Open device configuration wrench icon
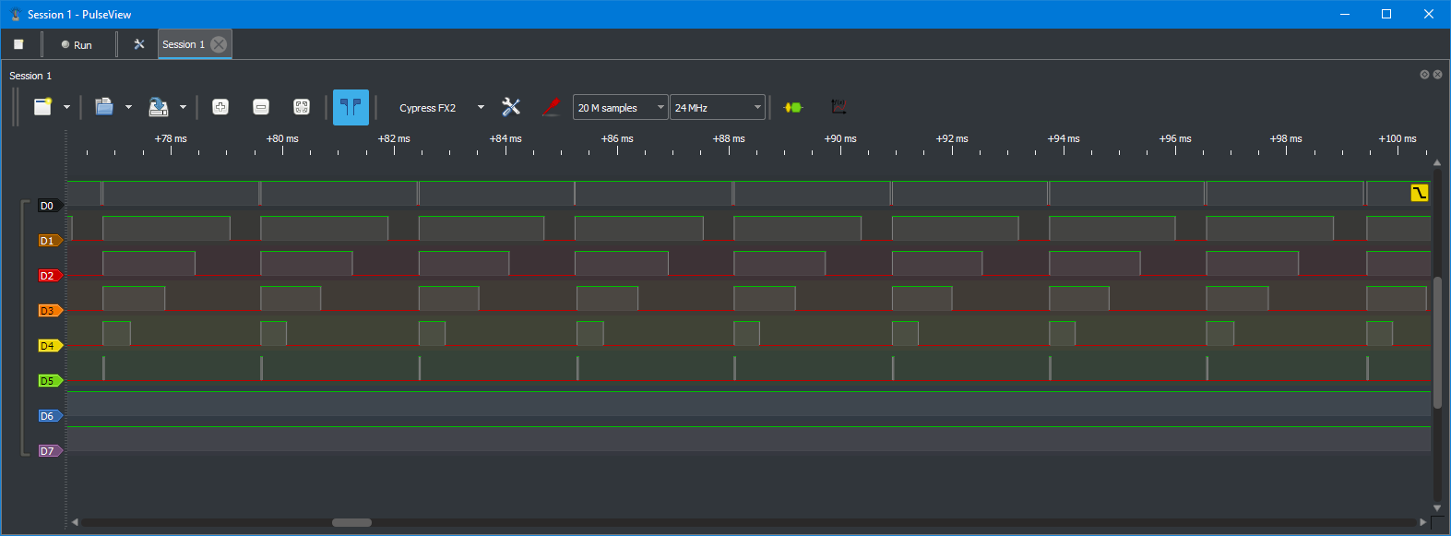 click(x=511, y=107)
